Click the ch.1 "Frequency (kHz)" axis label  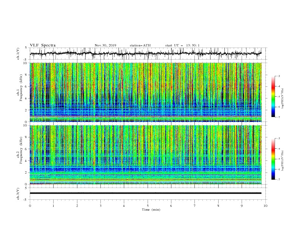21,87
